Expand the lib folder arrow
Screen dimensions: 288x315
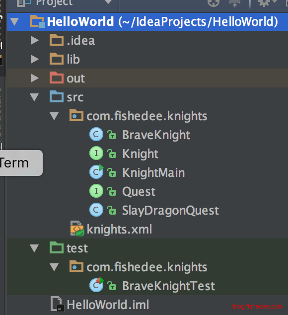[35, 59]
